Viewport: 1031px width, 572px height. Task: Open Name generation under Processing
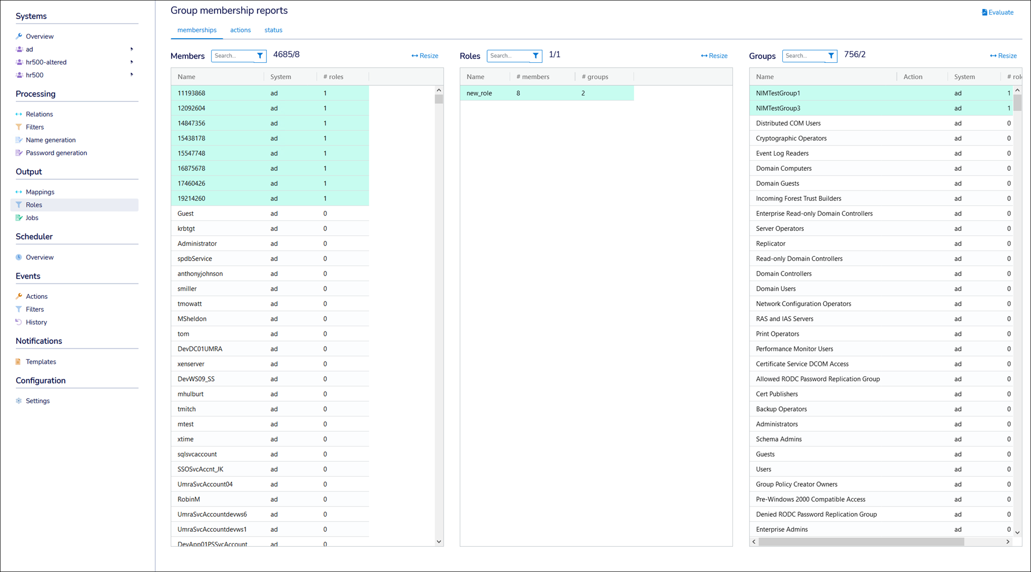50,140
